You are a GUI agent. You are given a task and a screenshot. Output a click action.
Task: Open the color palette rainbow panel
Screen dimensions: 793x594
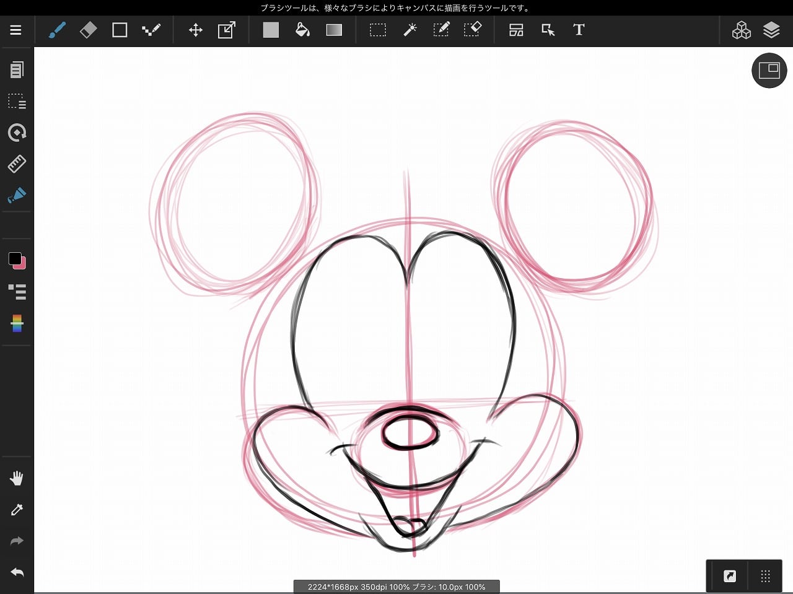coord(17,323)
